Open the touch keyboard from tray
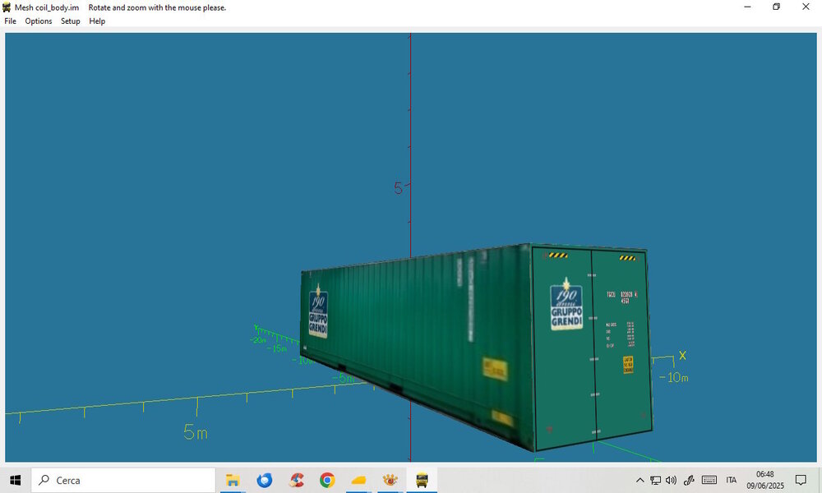 click(709, 480)
